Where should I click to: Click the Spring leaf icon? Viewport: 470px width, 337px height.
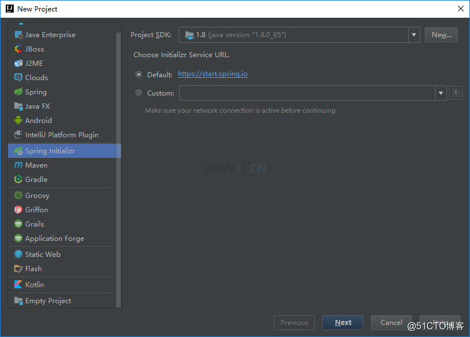coord(18,92)
